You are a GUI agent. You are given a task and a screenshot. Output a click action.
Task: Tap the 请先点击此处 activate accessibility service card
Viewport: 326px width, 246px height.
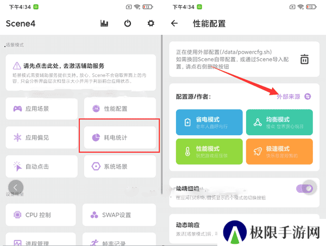(80, 73)
